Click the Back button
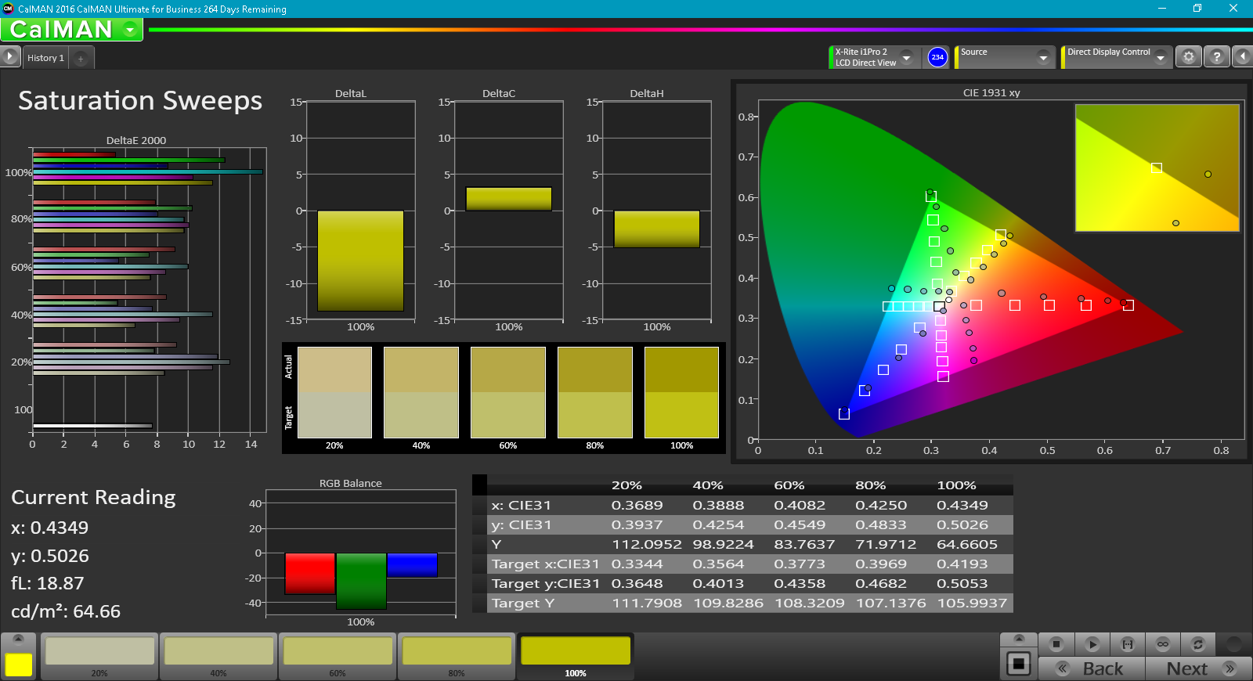 pyautogui.click(x=1092, y=668)
